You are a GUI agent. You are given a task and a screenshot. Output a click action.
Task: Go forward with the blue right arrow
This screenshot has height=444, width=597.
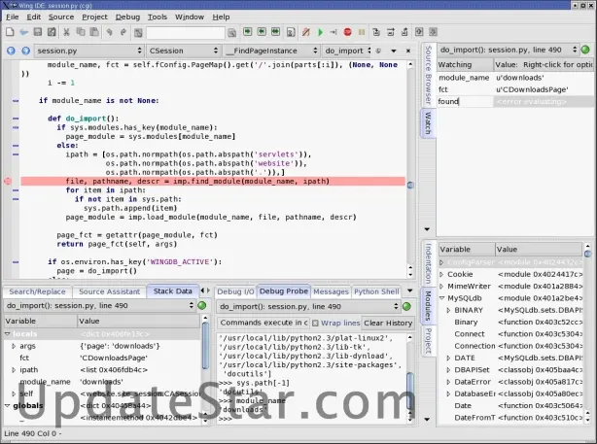click(25, 51)
